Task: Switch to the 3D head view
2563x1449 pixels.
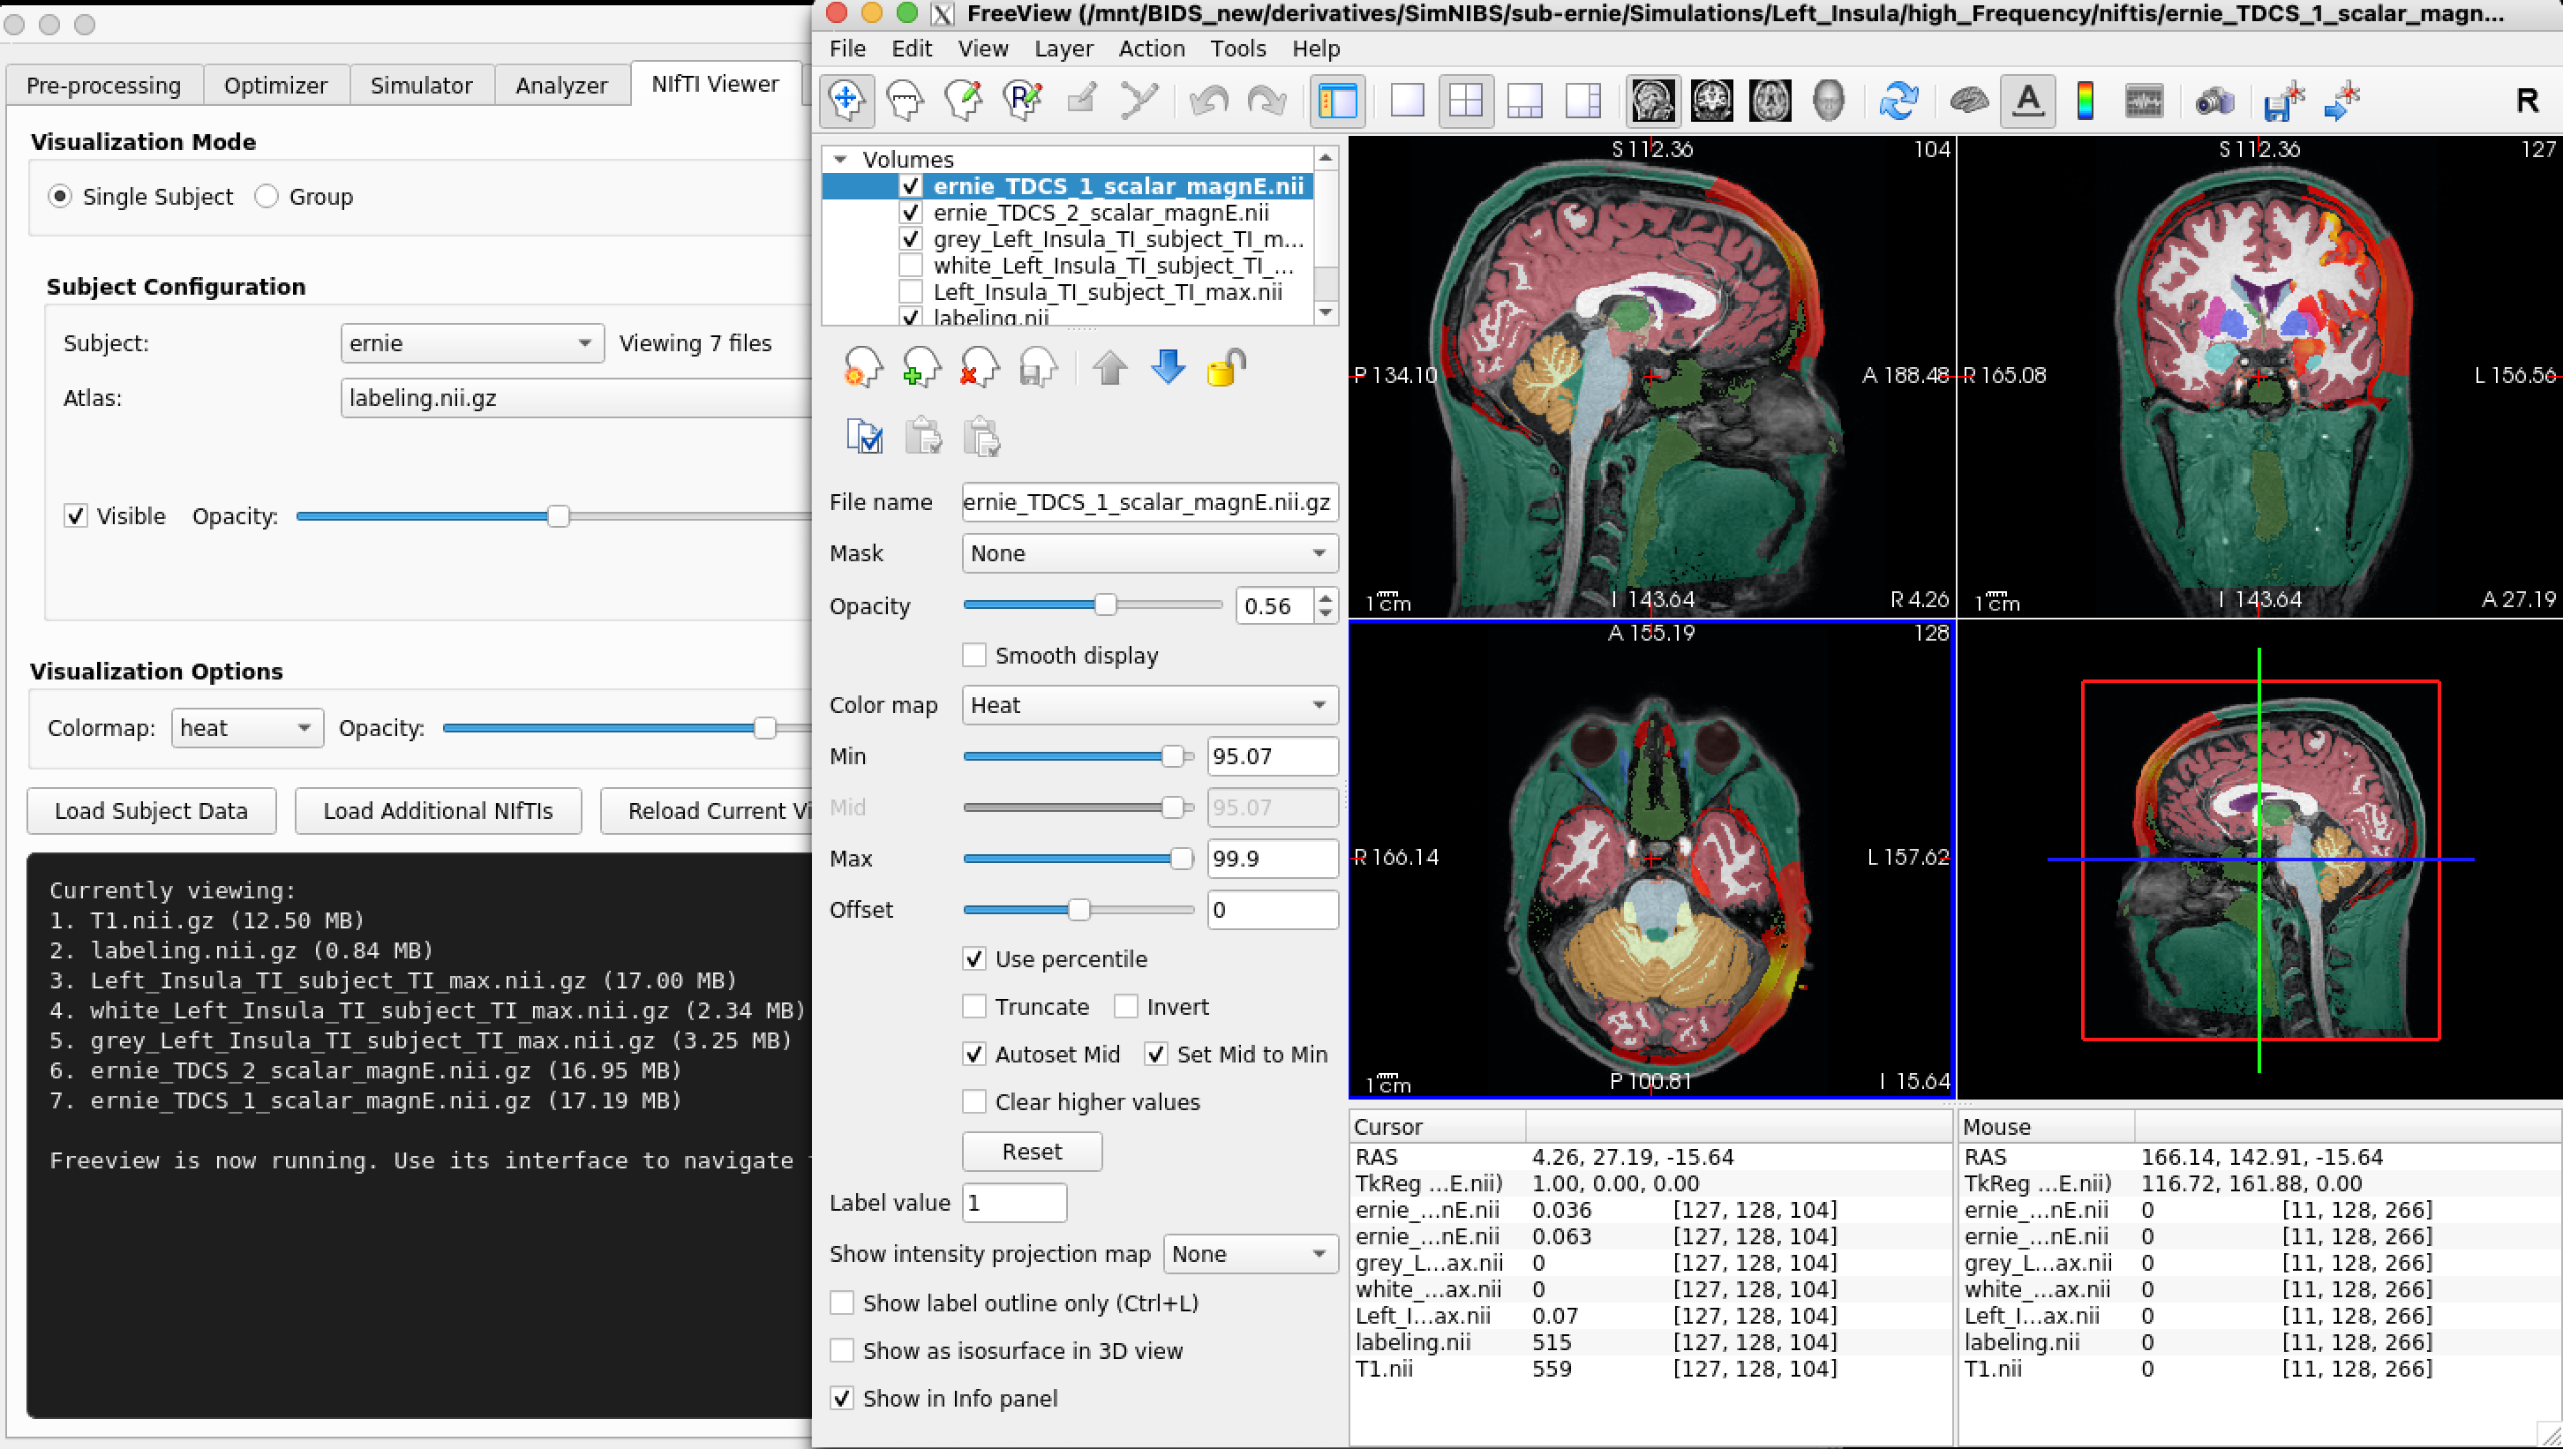Action: pyautogui.click(x=1828, y=101)
